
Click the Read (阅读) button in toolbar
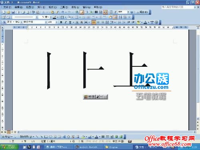143,12
